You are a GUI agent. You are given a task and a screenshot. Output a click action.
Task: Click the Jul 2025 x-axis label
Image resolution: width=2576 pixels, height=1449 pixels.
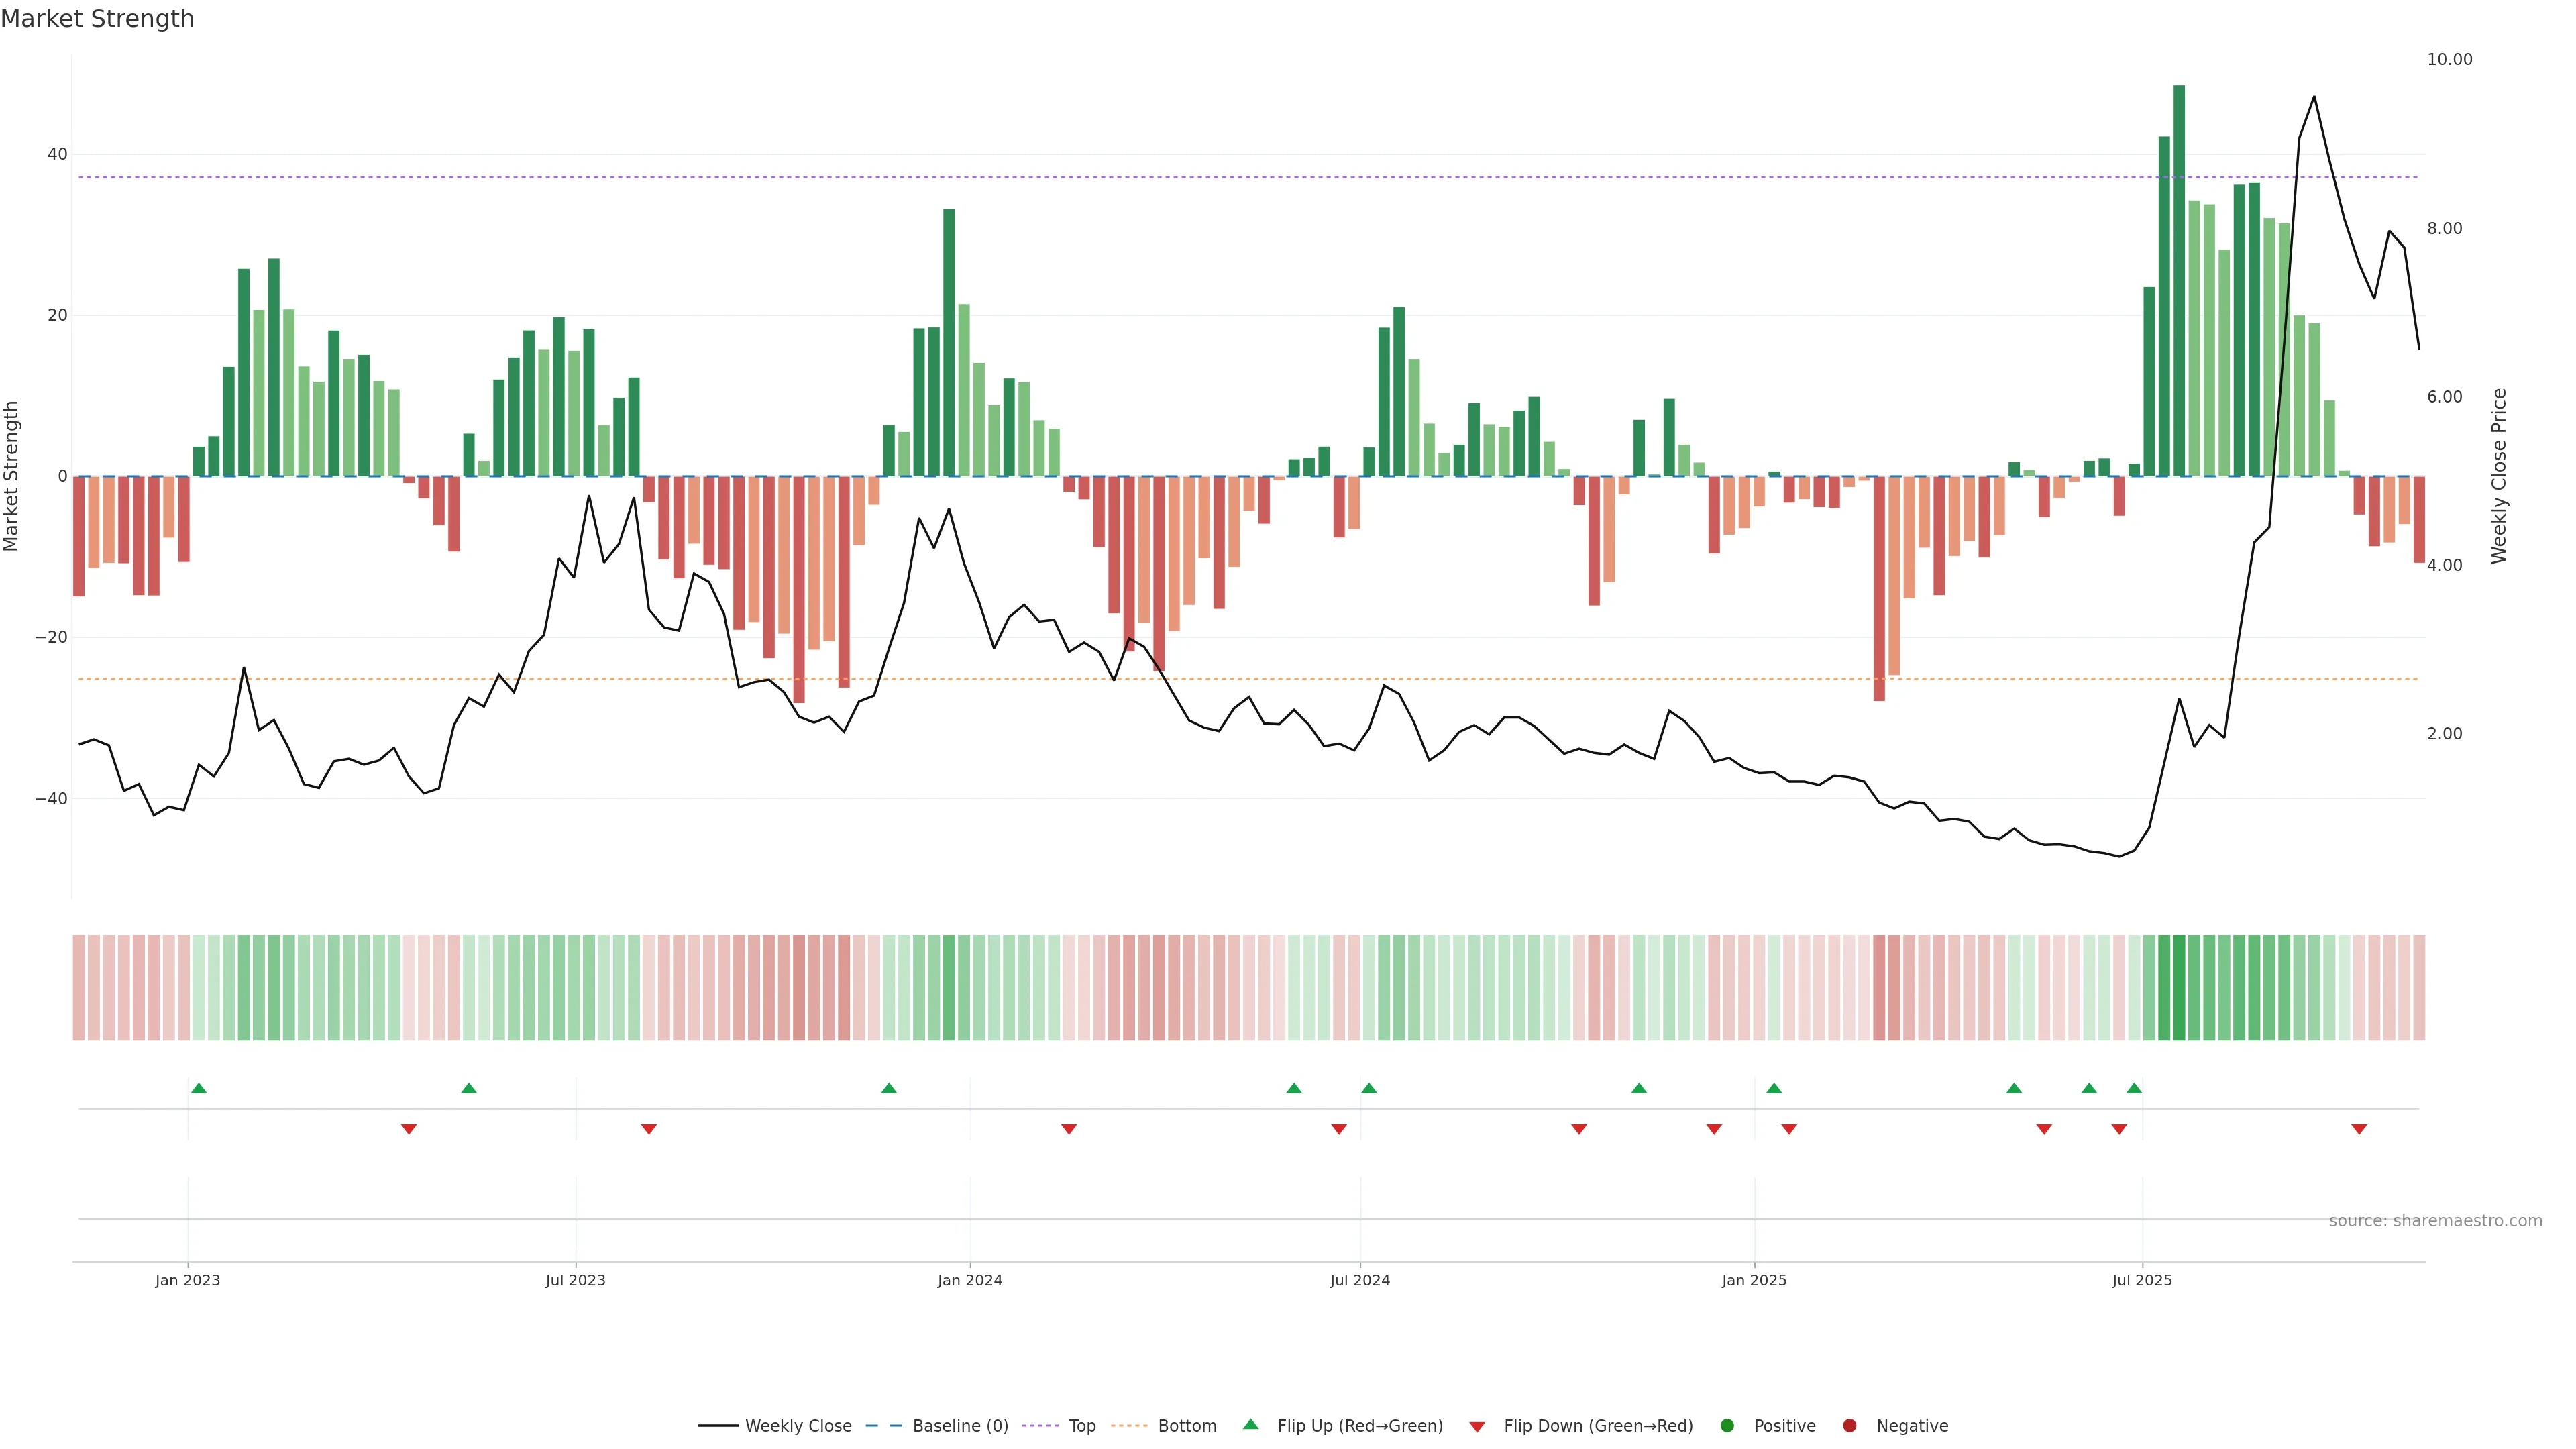click(x=2141, y=1280)
